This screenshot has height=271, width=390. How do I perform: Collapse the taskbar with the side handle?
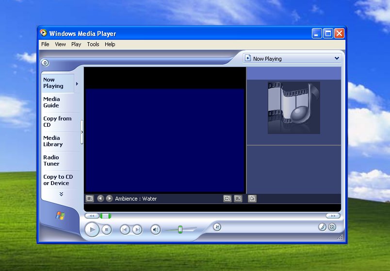point(82,132)
